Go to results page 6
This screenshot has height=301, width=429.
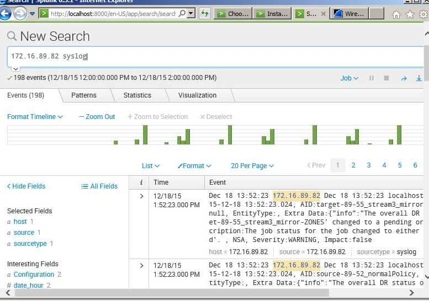pos(415,165)
